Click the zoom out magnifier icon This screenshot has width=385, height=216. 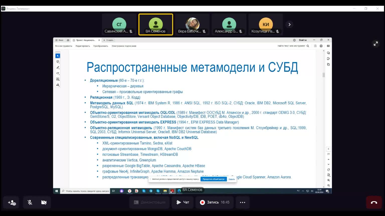coord(328,185)
